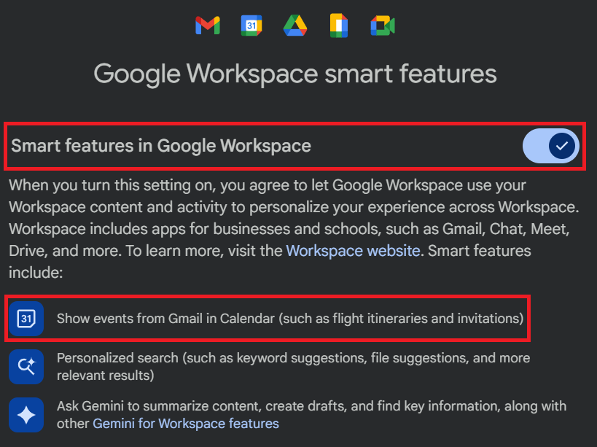
Task: Disable Smart features in Google Workspace
Action: coord(550,146)
